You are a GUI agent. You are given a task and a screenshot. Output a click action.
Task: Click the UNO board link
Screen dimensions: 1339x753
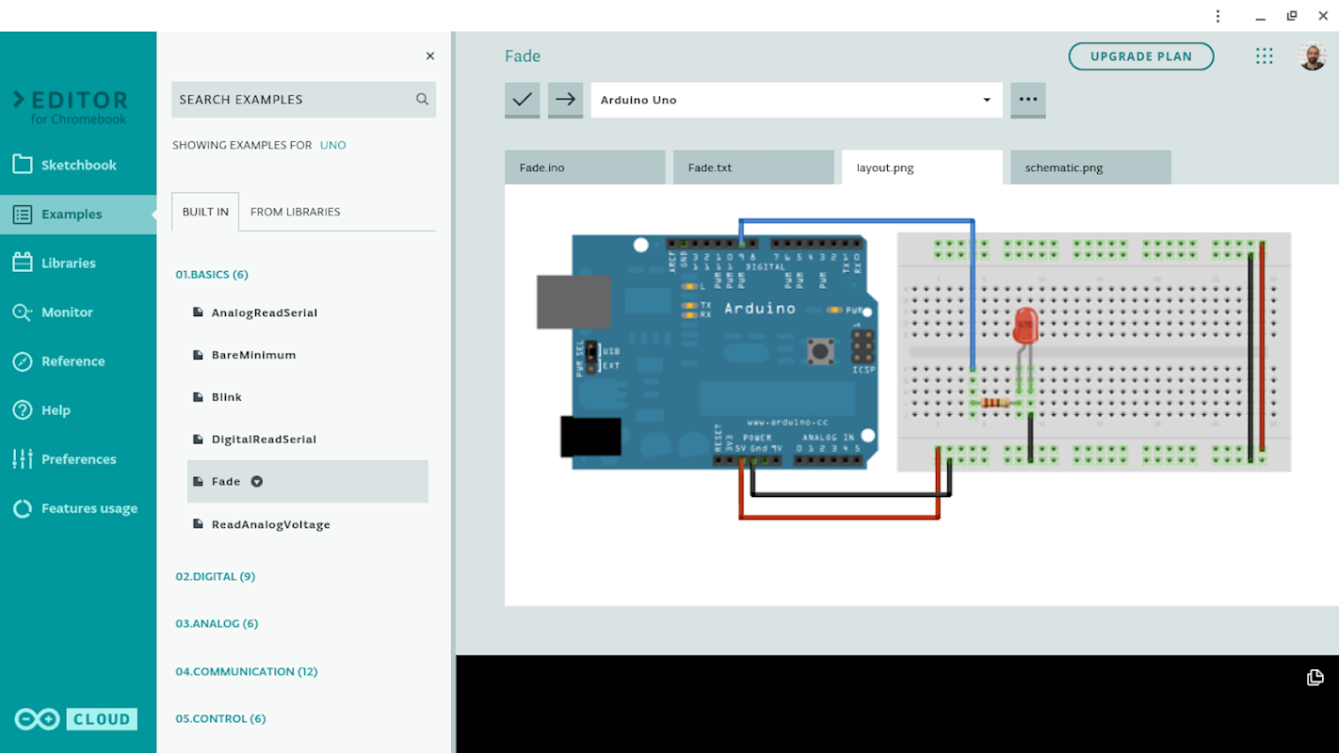[x=332, y=145]
